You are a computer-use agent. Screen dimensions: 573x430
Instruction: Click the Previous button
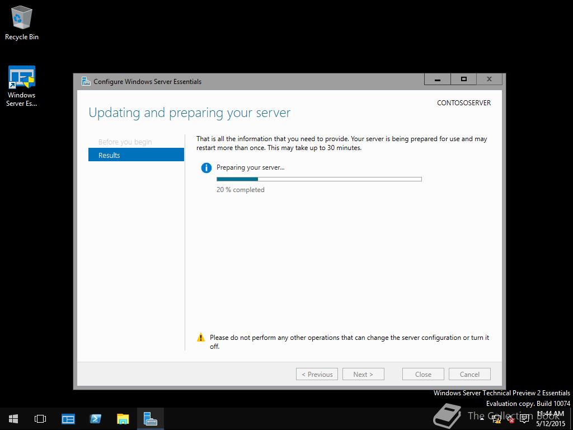click(317, 374)
